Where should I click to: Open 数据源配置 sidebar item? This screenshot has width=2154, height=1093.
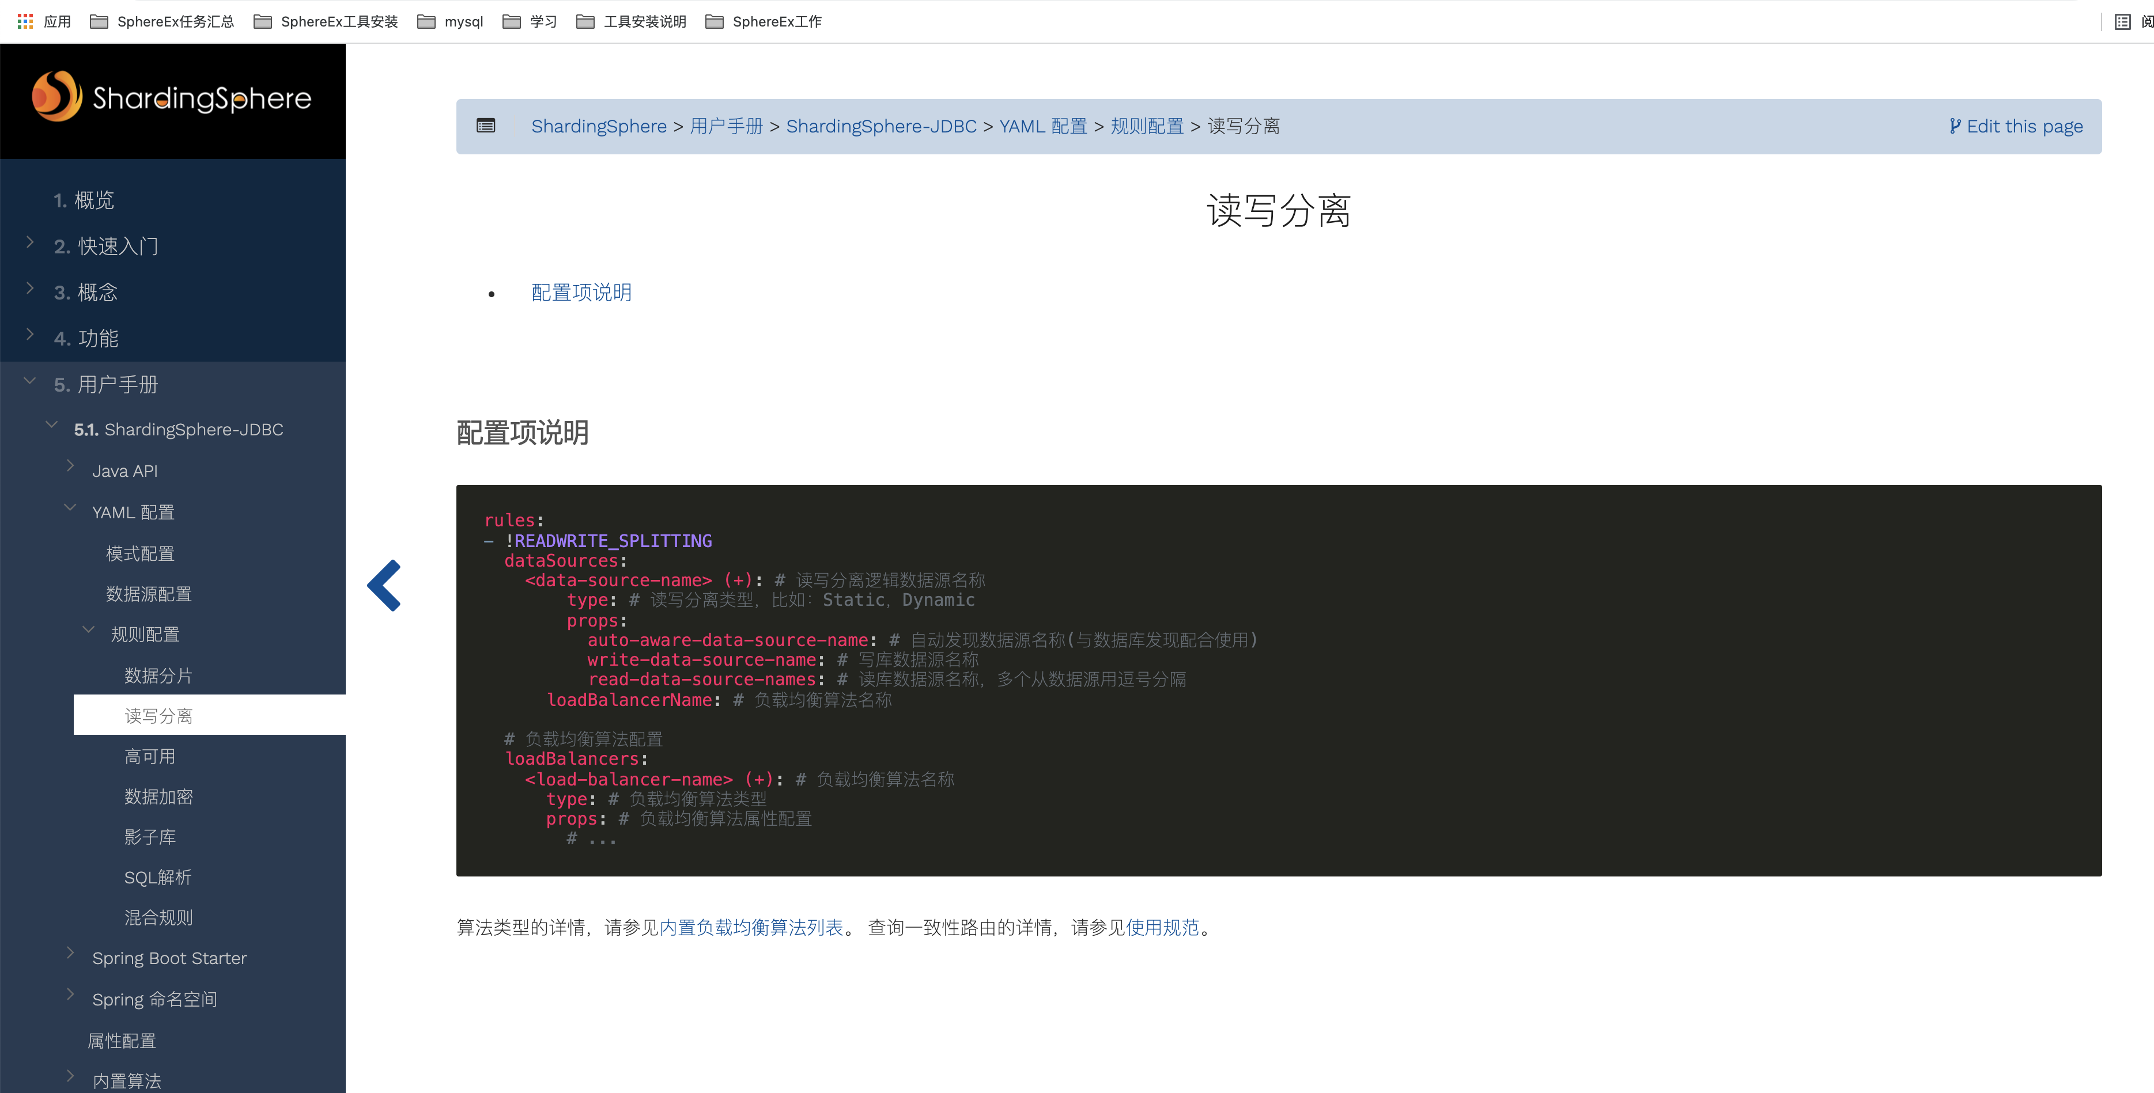[x=149, y=594]
